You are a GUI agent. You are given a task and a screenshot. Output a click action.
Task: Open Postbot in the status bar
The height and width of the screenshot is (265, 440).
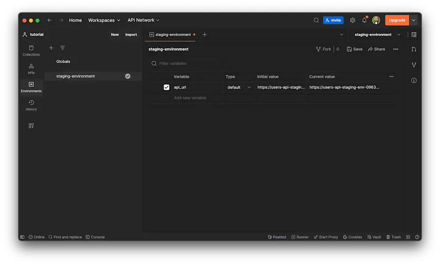click(x=277, y=237)
